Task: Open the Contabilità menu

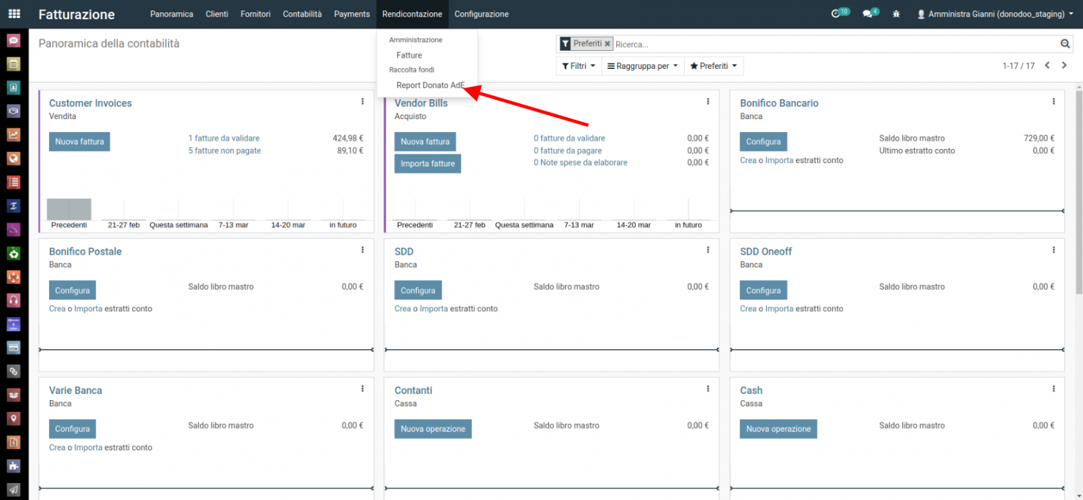Action: (302, 14)
